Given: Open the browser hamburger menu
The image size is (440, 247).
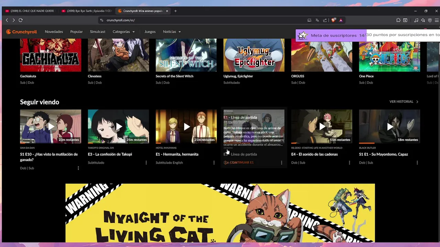Looking at the screenshot, I should point(437,20).
